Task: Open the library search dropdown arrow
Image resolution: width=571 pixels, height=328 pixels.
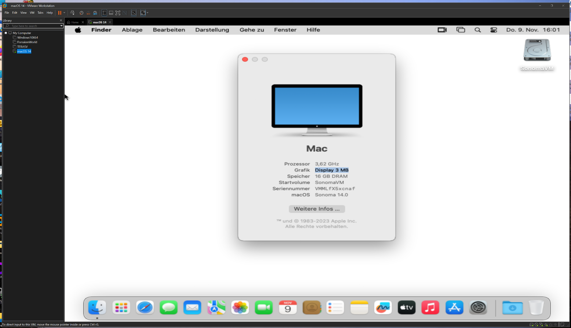Action: coord(61,26)
